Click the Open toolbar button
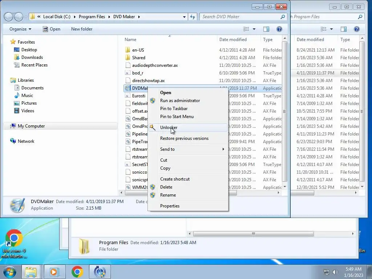 pyautogui.click(x=52, y=29)
